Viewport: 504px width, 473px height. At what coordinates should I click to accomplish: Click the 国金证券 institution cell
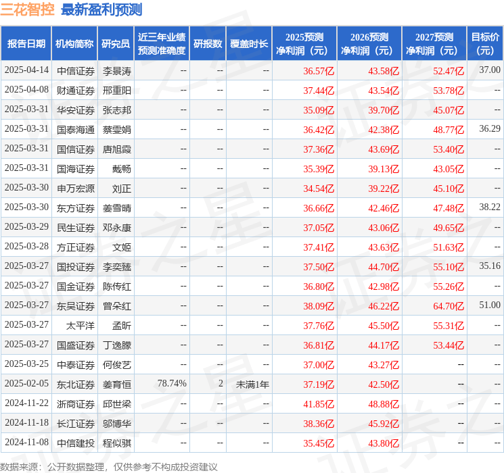pyautogui.click(x=76, y=287)
